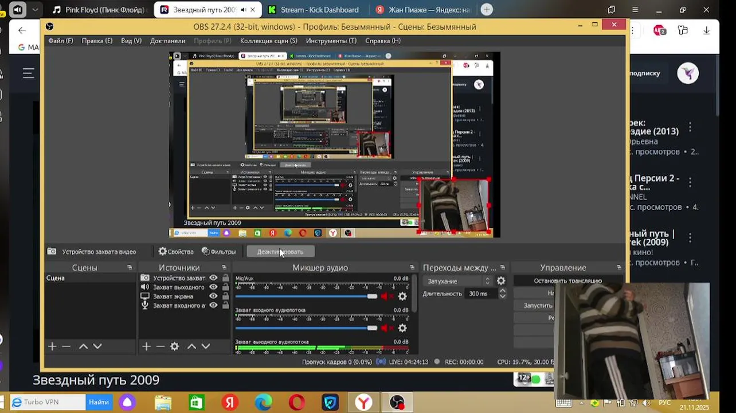Open the Opera browser from the taskbar

point(297,403)
